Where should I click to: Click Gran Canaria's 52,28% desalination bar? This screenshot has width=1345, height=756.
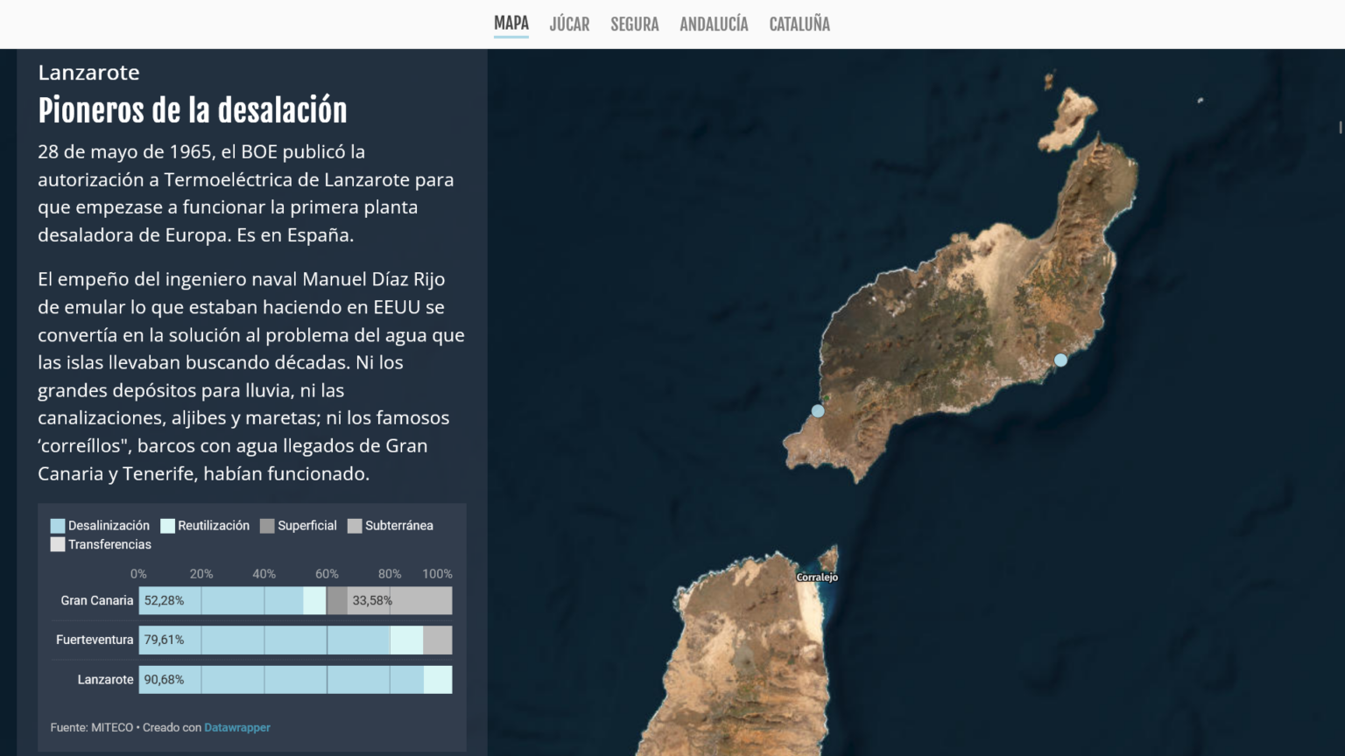tap(221, 600)
